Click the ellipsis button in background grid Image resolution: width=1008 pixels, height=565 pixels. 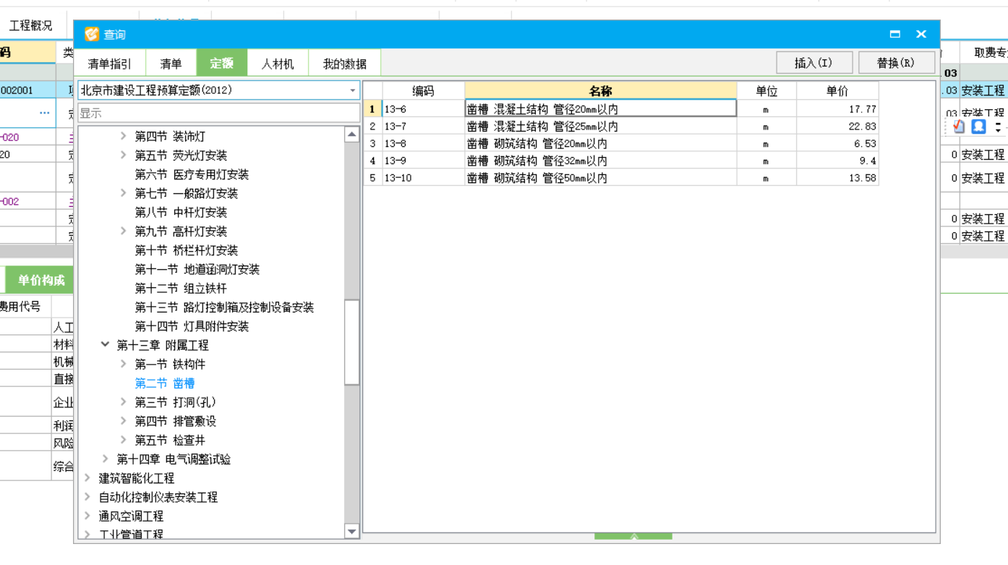[45, 113]
